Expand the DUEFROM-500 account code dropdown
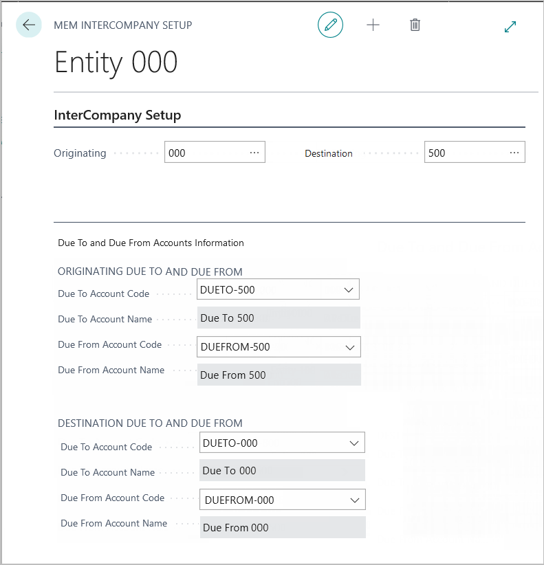The height and width of the screenshot is (565, 544). (x=350, y=347)
